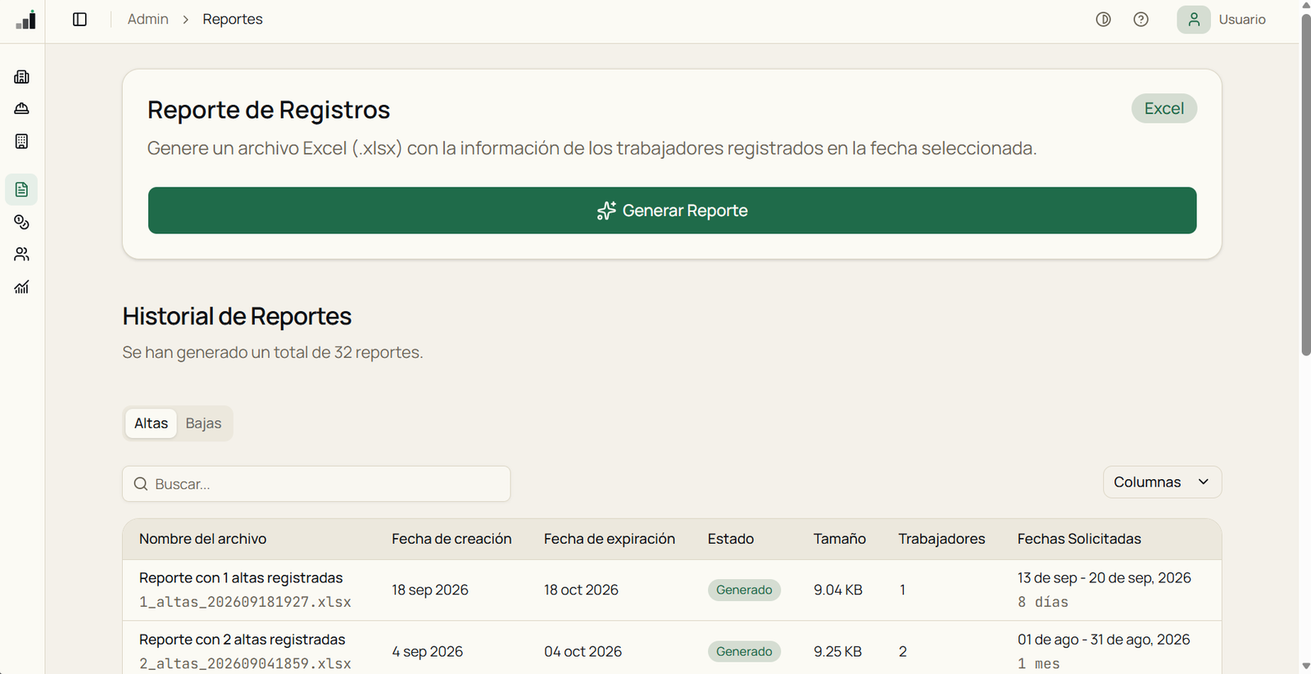
Task: Open the users people icon in sidebar
Action: (x=22, y=255)
